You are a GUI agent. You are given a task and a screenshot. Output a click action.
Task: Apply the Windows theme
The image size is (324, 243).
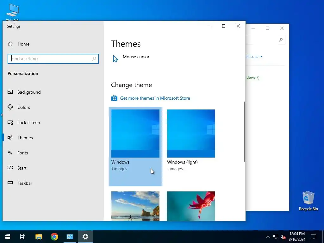pos(135,146)
